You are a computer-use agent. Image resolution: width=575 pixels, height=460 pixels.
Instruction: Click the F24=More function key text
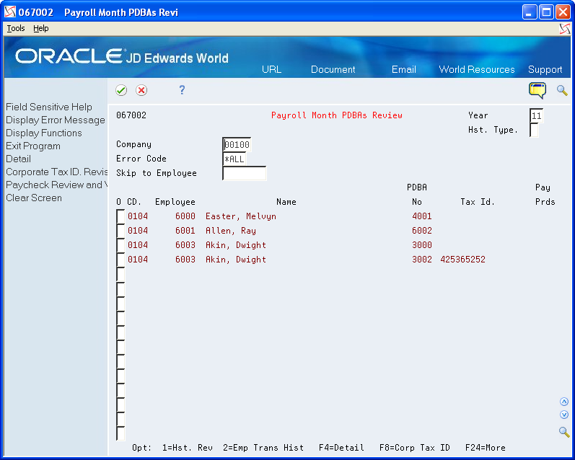(485, 448)
